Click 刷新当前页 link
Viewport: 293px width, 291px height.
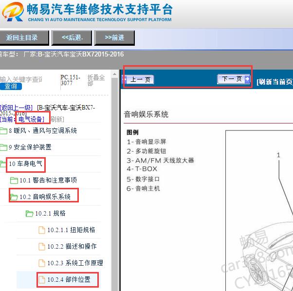pyautogui.click(x=275, y=82)
